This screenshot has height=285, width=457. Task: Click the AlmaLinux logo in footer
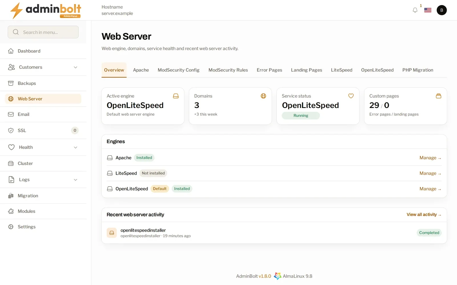277,276
